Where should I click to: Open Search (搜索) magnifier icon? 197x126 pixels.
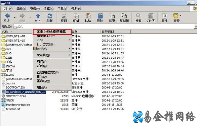point(139,16)
